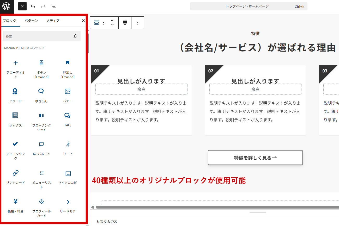Viewport: 339px width, 226px height.
Task: Add the プロフィールカード profile card block
Action: click(x=41, y=207)
